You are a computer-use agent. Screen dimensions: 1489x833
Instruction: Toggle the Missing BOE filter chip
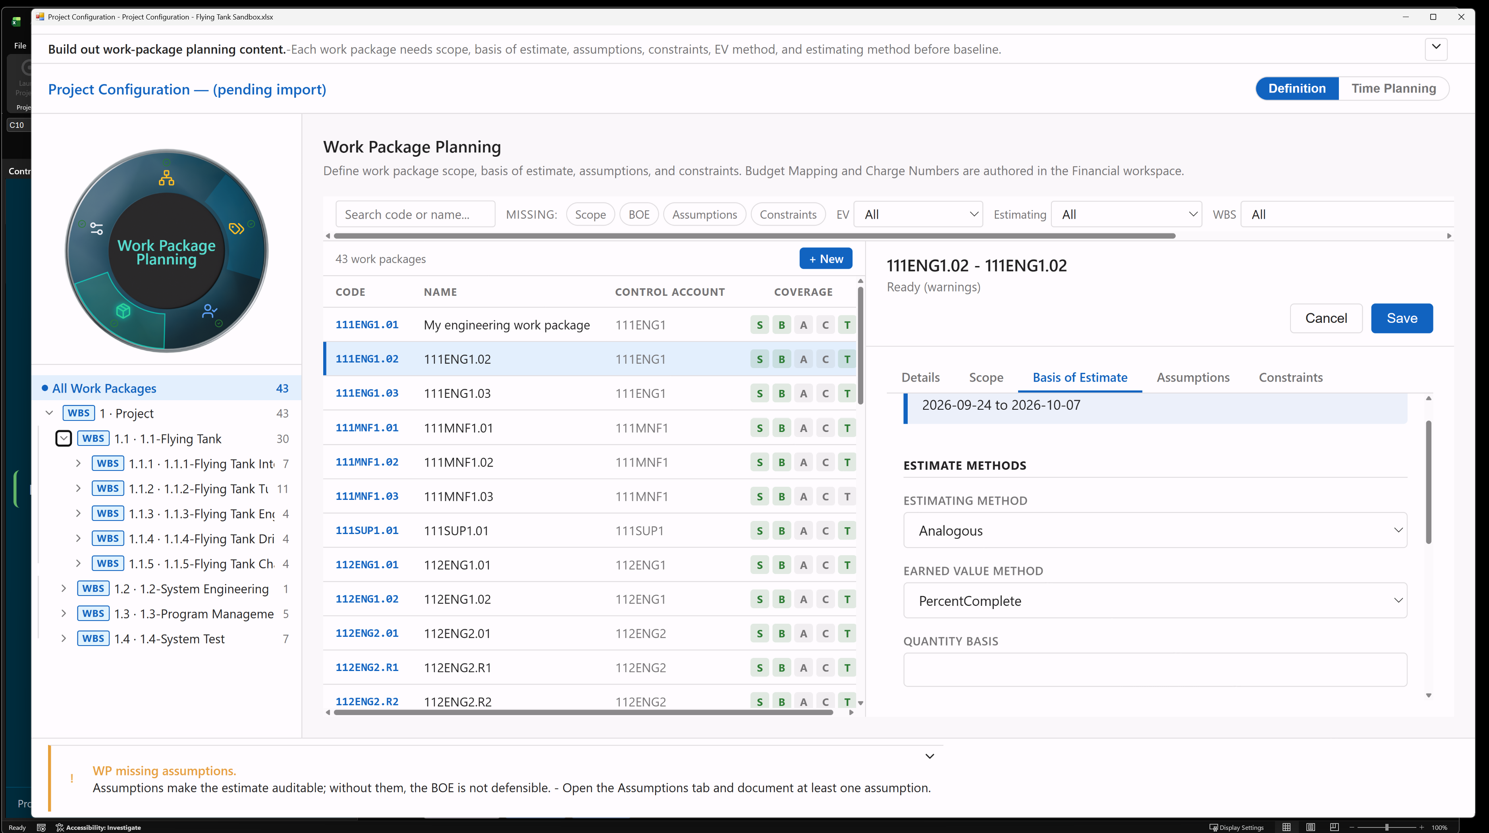(639, 214)
